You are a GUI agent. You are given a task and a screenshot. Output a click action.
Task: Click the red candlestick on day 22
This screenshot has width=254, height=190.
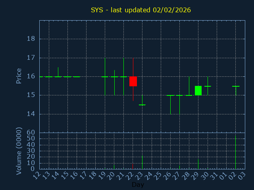(x=133, y=81)
